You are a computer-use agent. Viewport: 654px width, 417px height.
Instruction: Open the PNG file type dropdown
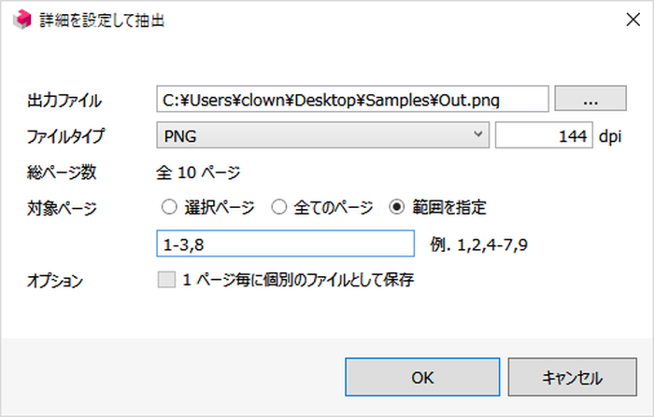click(x=322, y=135)
